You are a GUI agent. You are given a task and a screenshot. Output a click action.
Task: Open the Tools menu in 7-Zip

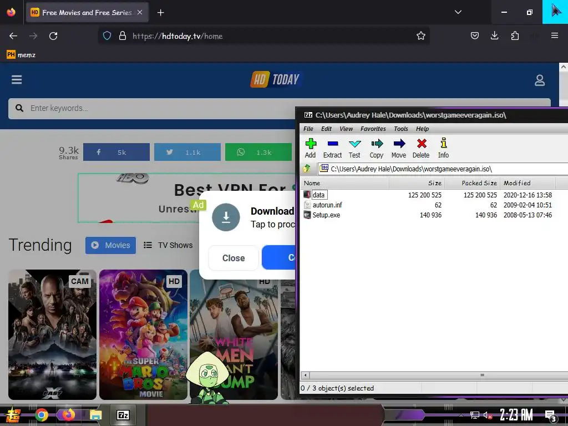click(x=400, y=129)
